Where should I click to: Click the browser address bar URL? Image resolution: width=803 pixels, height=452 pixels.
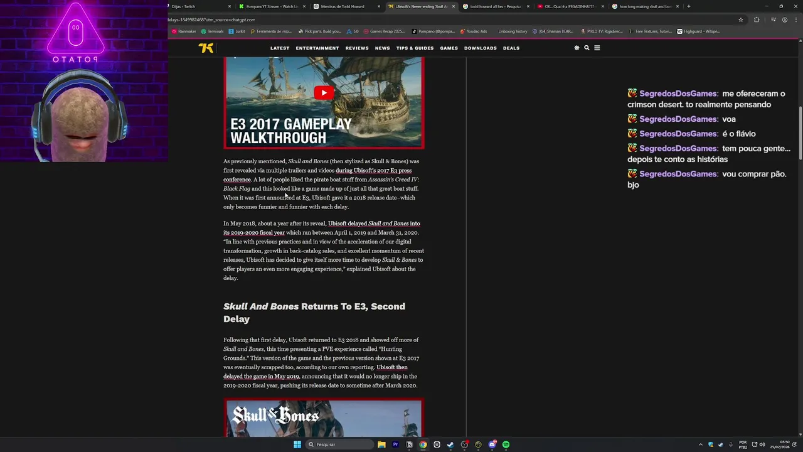[x=211, y=19]
